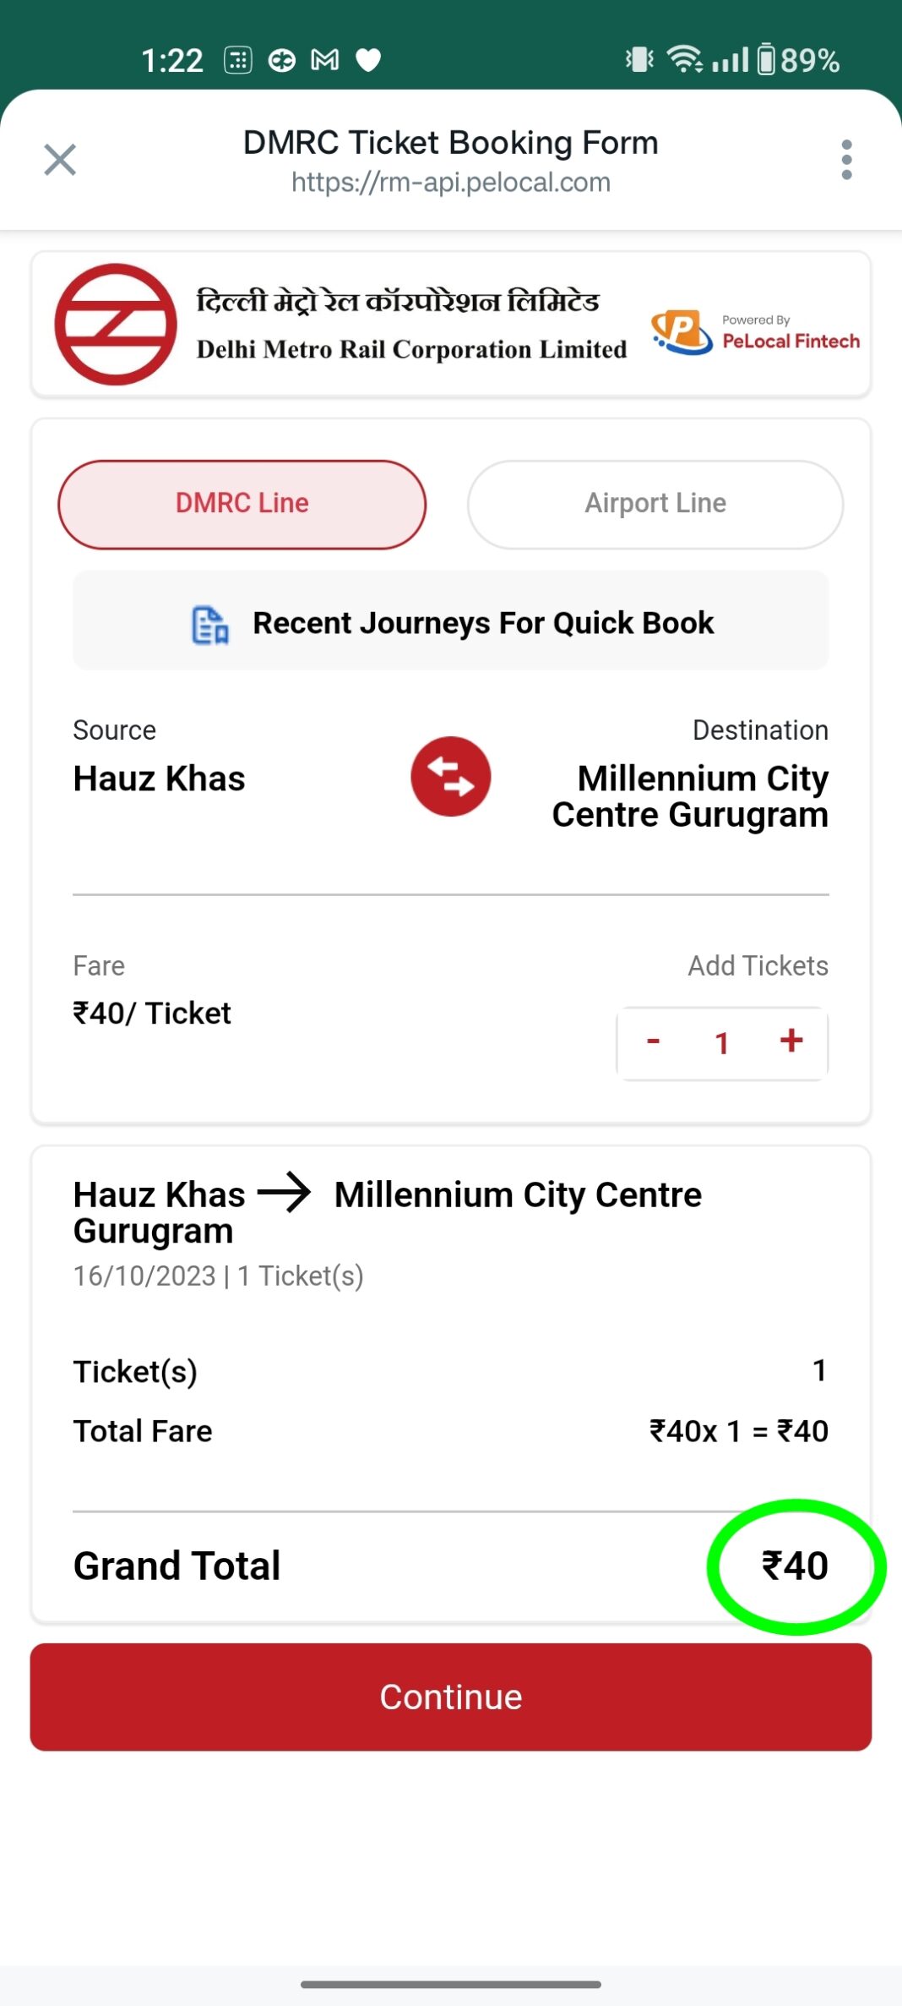Tap the swap source-destination arrows icon
The width and height of the screenshot is (902, 2006).
pyautogui.click(x=450, y=778)
